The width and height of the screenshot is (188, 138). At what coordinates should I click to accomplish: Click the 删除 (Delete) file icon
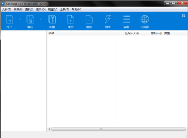coord(89,19)
